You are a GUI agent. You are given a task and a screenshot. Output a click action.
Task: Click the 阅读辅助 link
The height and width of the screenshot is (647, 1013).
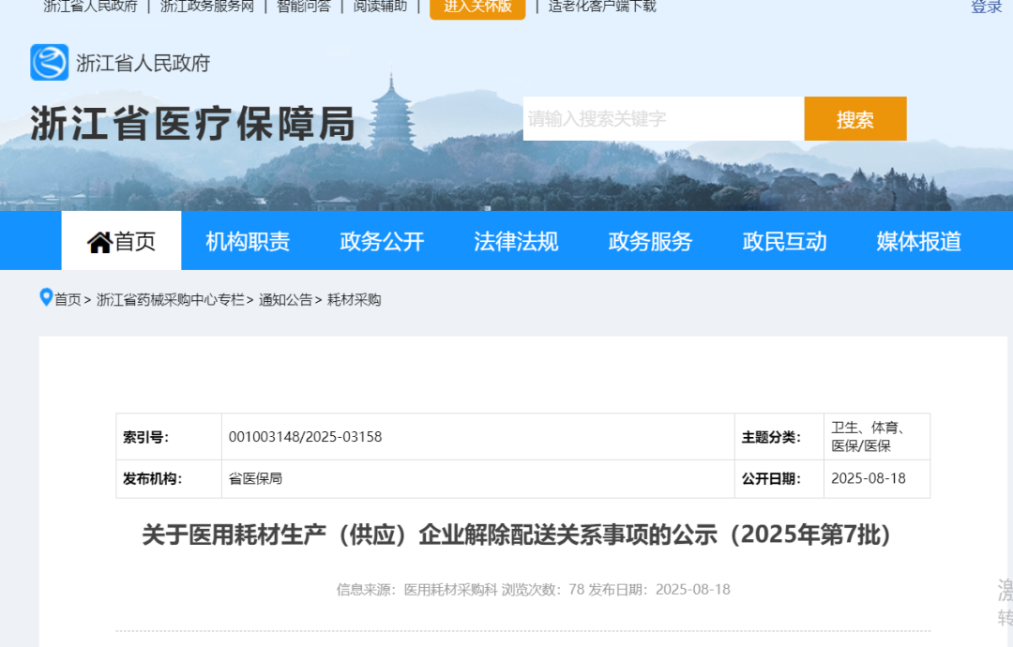click(x=380, y=7)
